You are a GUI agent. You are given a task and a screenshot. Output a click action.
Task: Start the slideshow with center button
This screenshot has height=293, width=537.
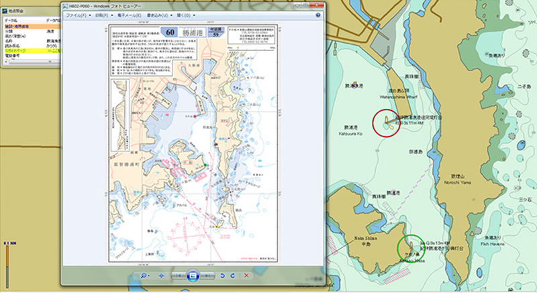pos(192,276)
